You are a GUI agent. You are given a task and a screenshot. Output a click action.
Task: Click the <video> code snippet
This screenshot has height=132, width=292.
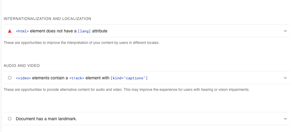pos(23,78)
